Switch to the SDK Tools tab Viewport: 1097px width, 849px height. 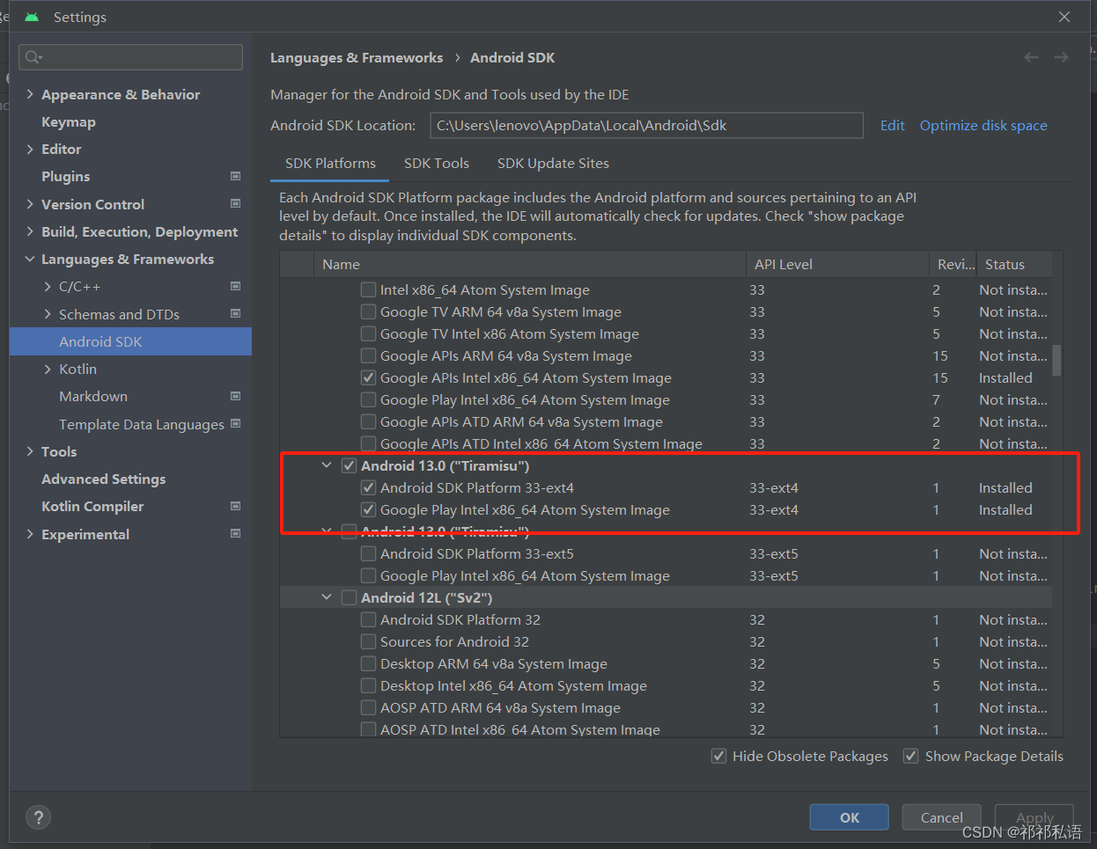[x=437, y=164]
